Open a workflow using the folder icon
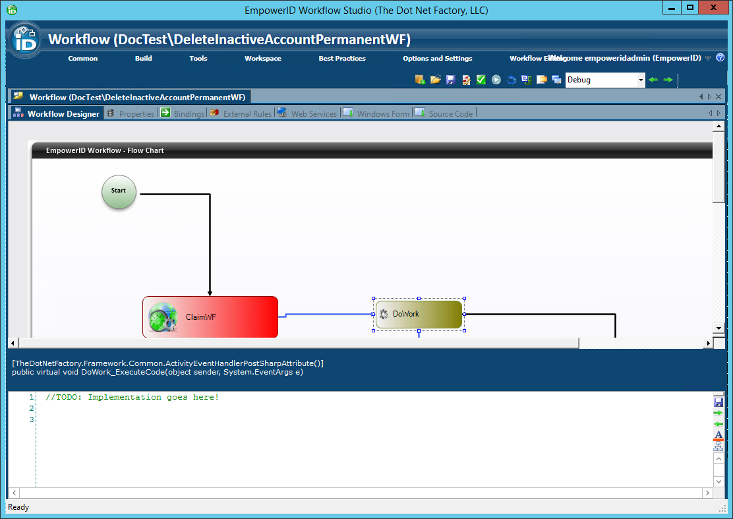The width and height of the screenshot is (733, 519). click(x=435, y=79)
